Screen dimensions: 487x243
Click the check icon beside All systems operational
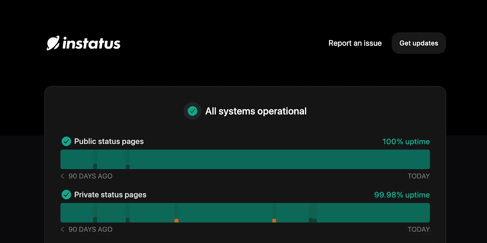point(192,111)
